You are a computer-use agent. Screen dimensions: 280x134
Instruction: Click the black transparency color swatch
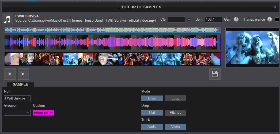[277, 20]
